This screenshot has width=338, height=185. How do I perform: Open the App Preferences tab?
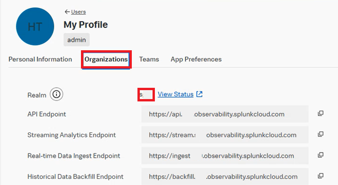click(x=196, y=59)
